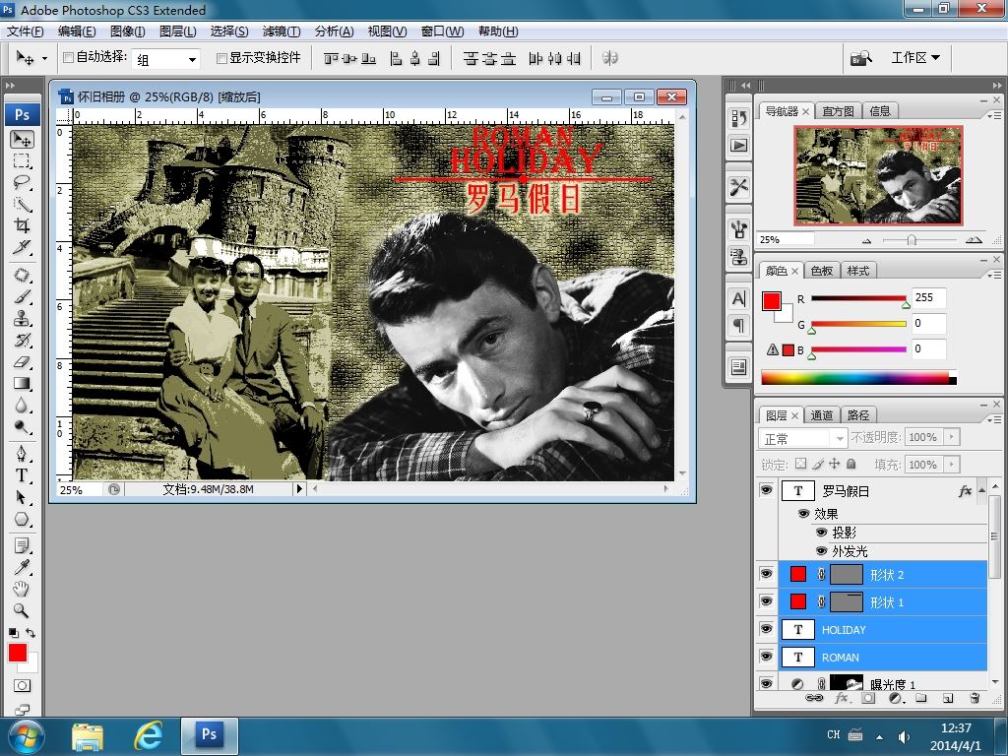The image size is (1008, 756).
Task: Switch to the 通道 tab
Action: [x=822, y=416]
